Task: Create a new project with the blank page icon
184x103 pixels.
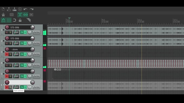Action: coord(3,9)
